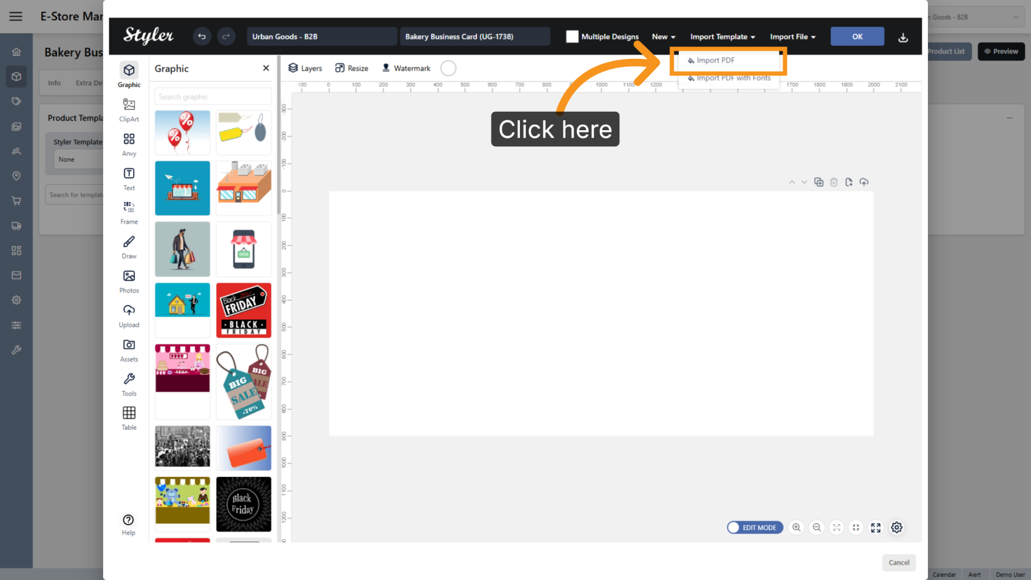Click the Product List button in the background page
The height and width of the screenshot is (580, 1031).
pyautogui.click(x=946, y=52)
